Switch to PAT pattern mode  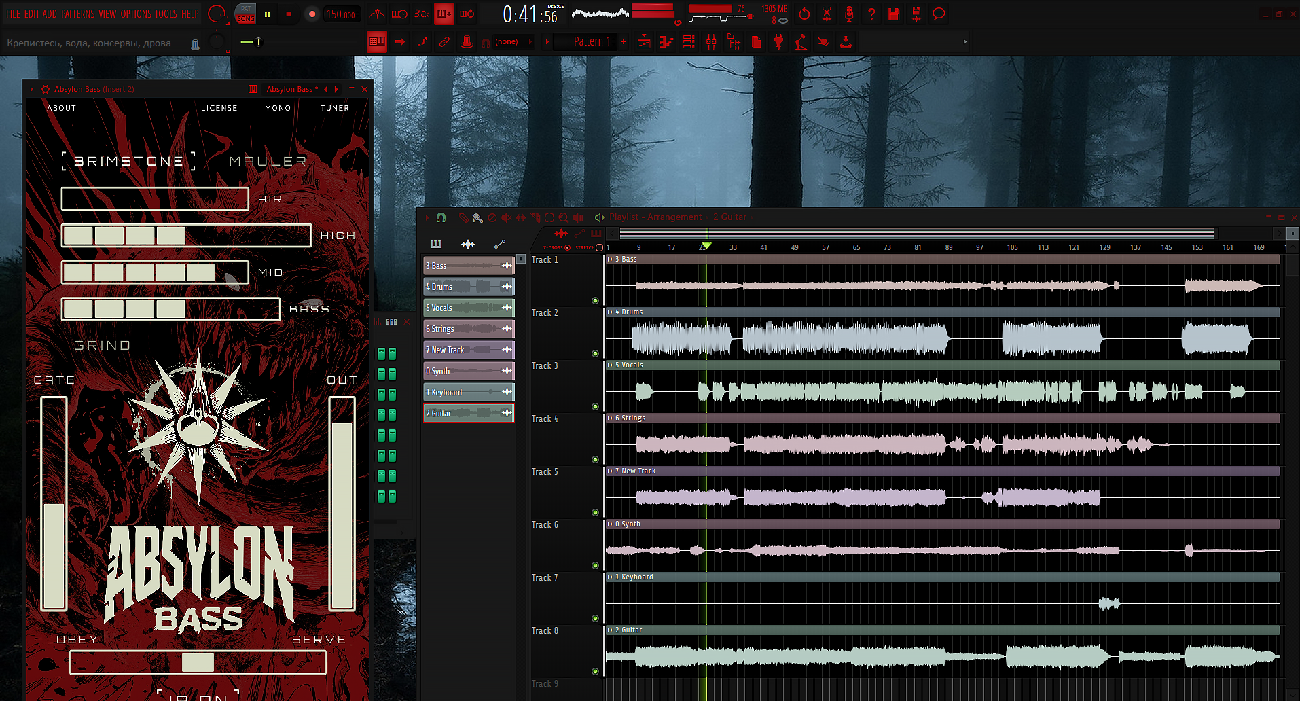click(x=246, y=9)
